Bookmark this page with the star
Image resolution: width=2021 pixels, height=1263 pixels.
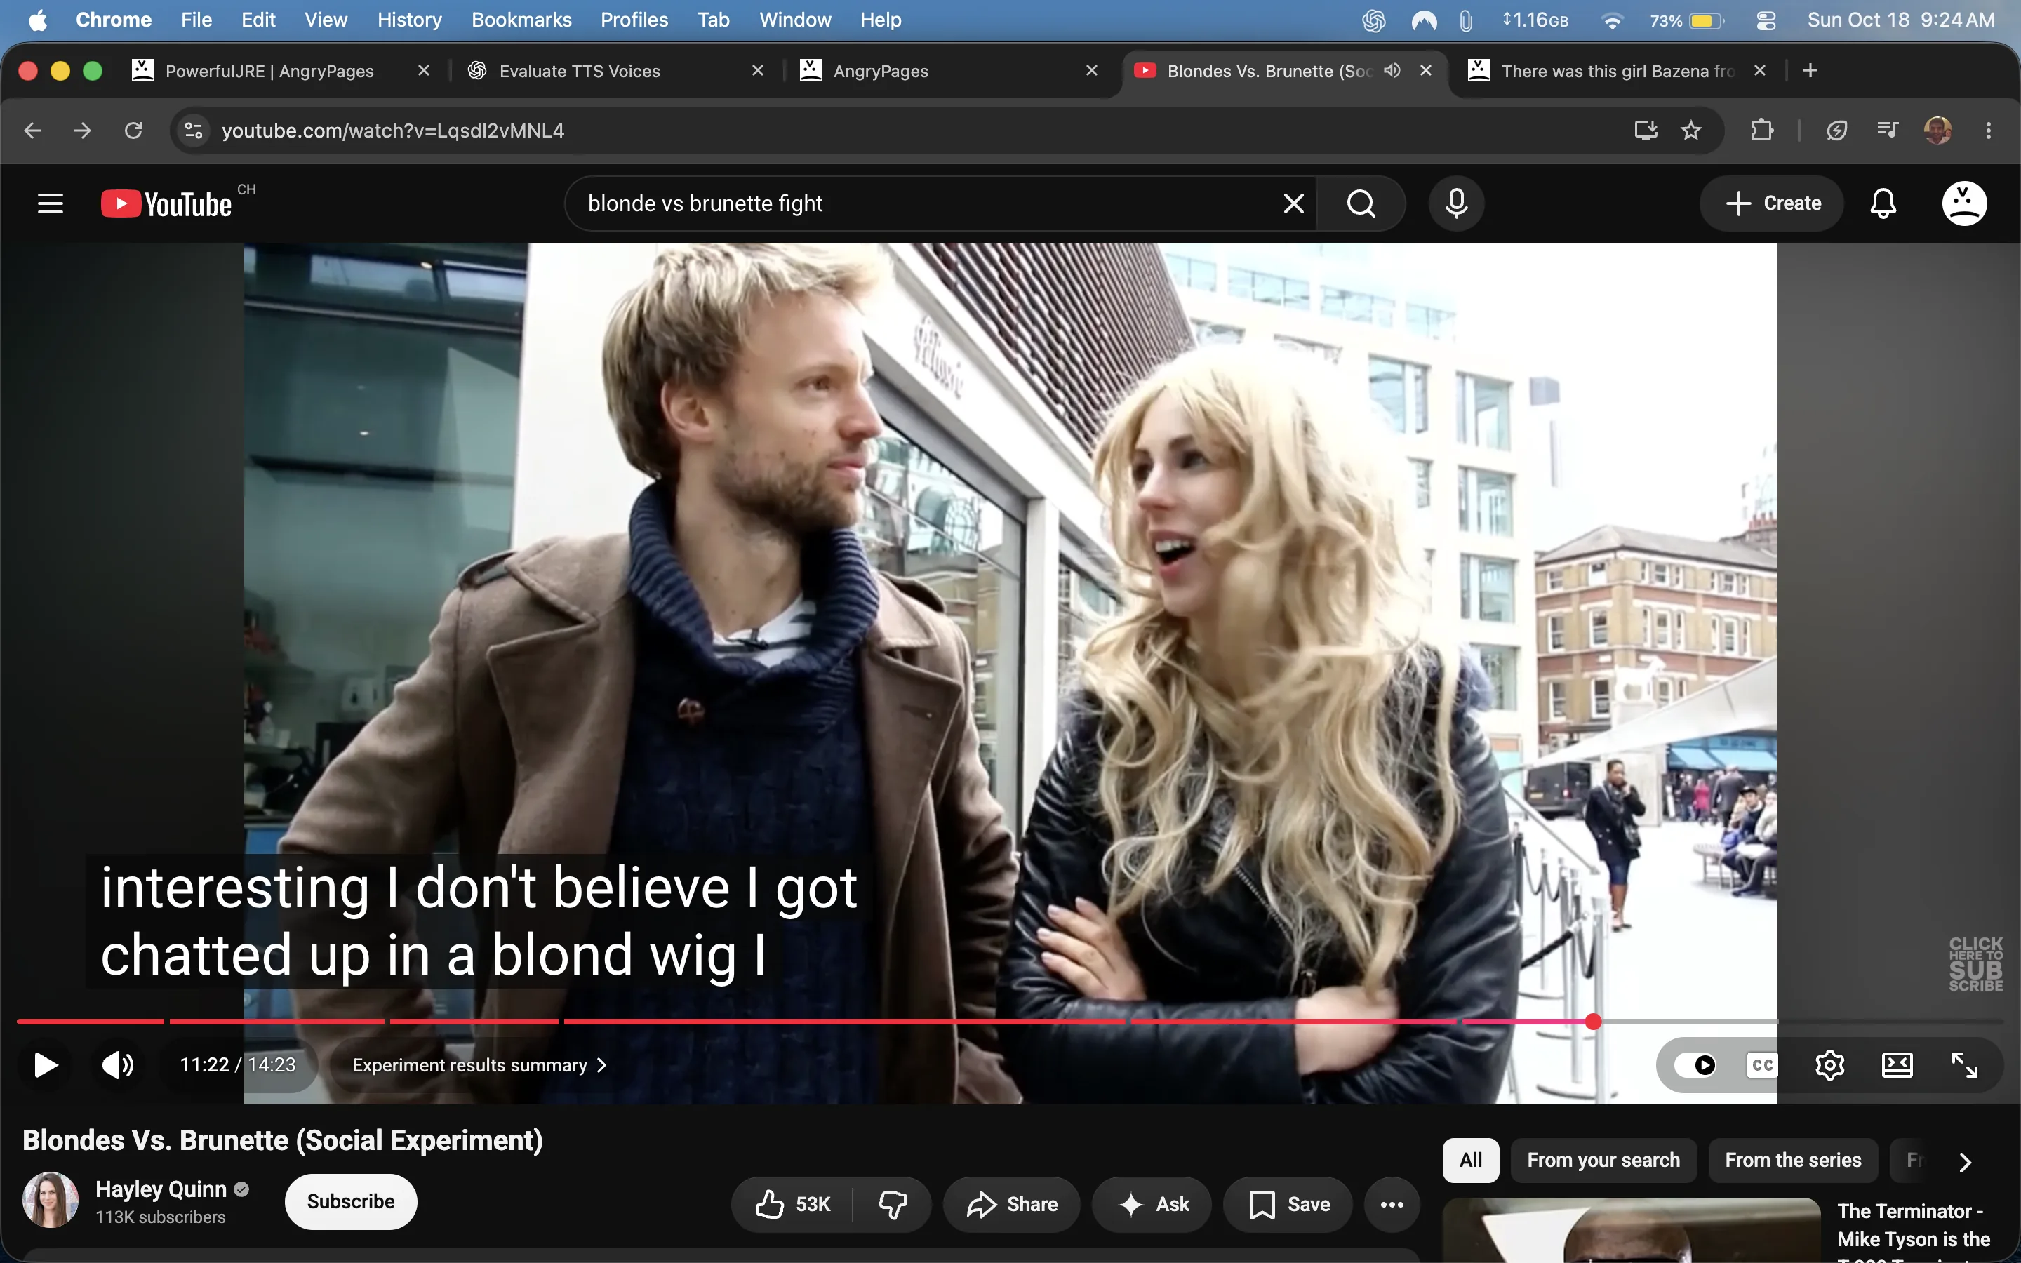tap(1691, 131)
